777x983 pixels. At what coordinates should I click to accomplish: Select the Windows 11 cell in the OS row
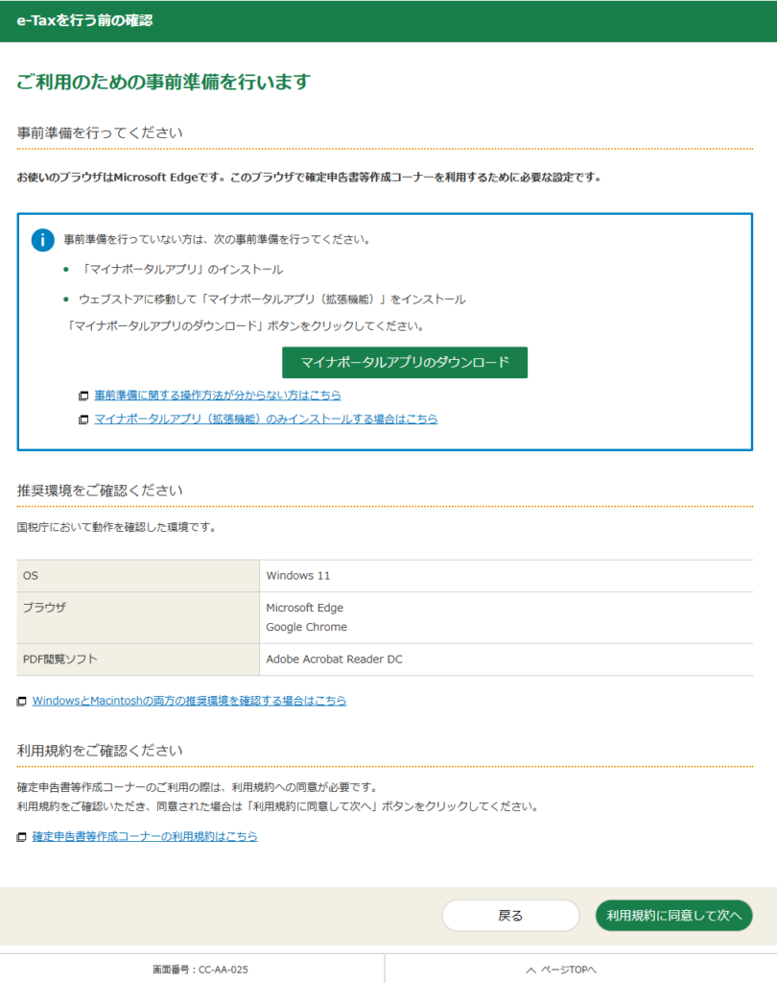298,576
